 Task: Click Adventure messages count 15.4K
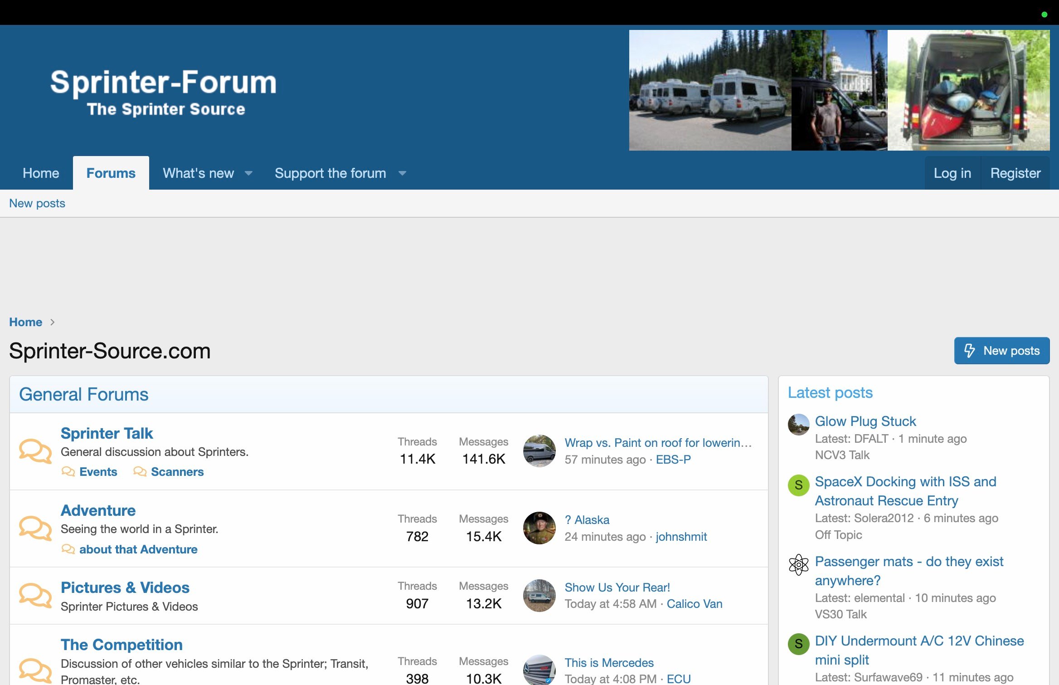(484, 537)
